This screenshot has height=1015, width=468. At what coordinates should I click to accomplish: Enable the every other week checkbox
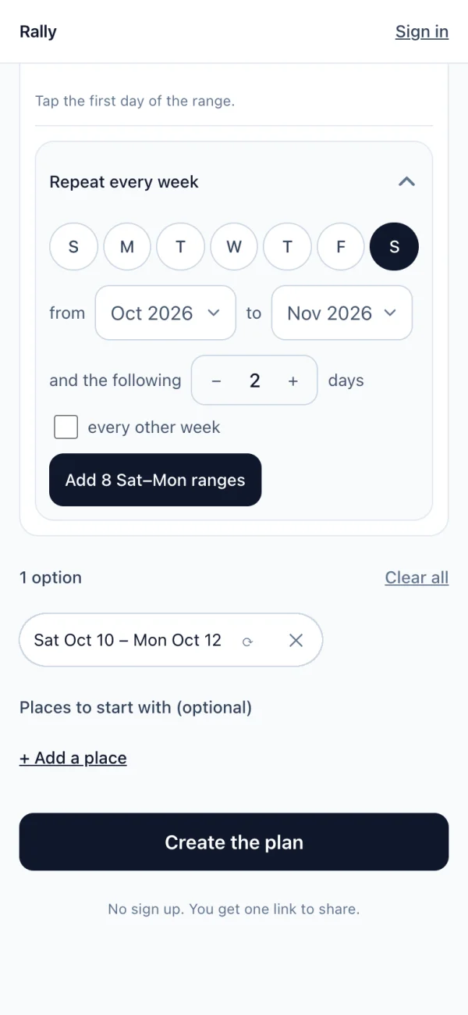[x=66, y=427]
